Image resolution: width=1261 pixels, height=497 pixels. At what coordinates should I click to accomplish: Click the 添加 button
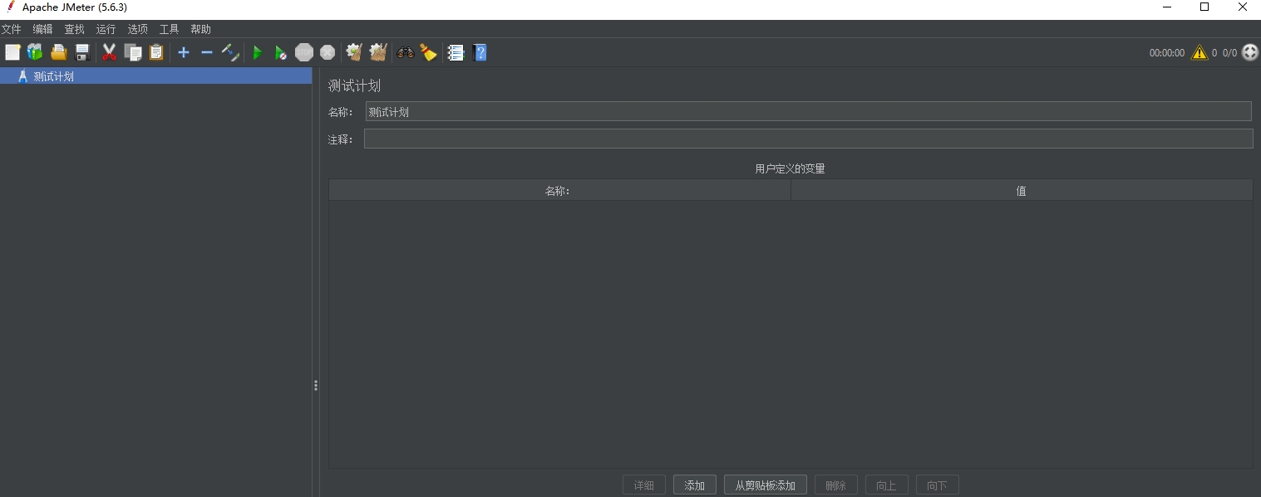694,485
